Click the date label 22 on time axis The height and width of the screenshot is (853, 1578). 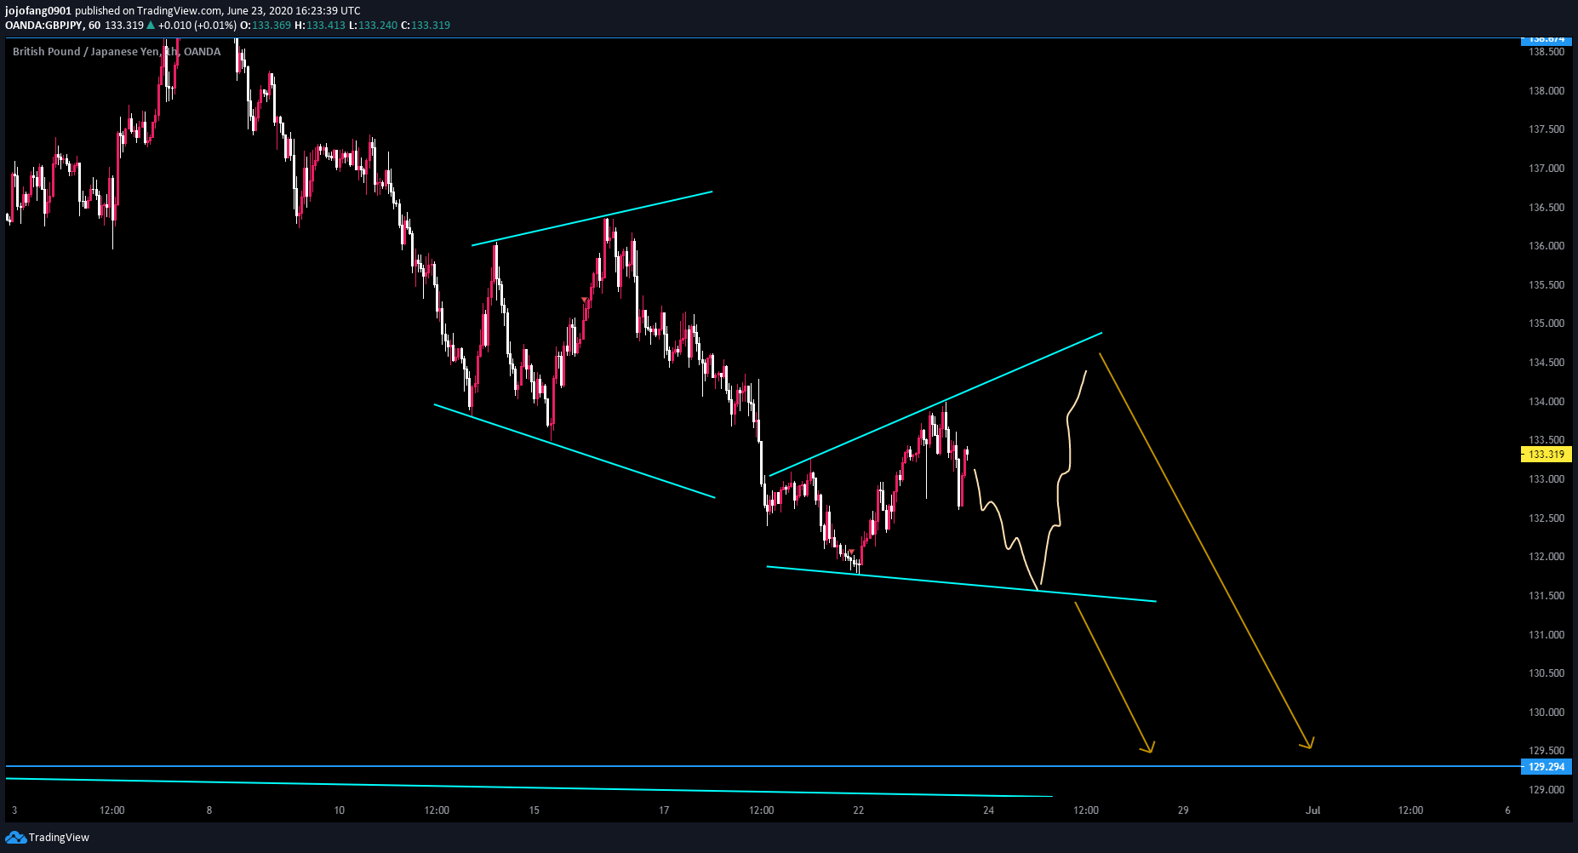point(859,810)
